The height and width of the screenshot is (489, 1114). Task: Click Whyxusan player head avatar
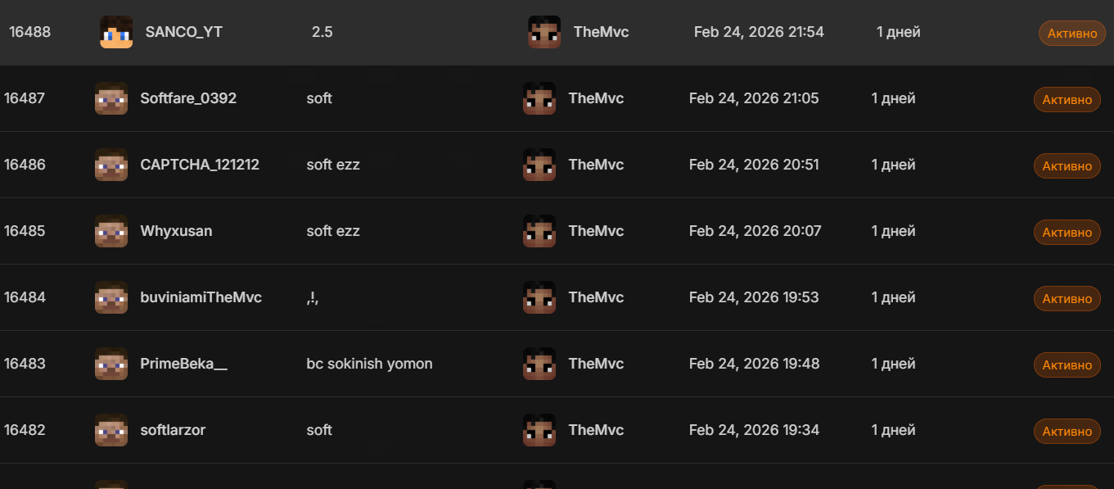pyautogui.click(x=111, y=231)
